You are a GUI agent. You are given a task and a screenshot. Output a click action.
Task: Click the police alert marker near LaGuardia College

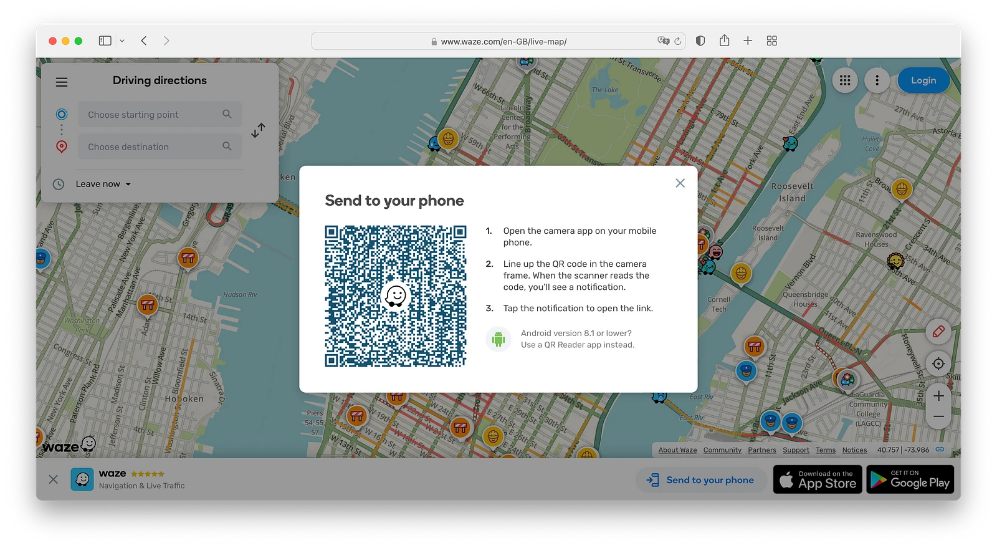point(791,422)
